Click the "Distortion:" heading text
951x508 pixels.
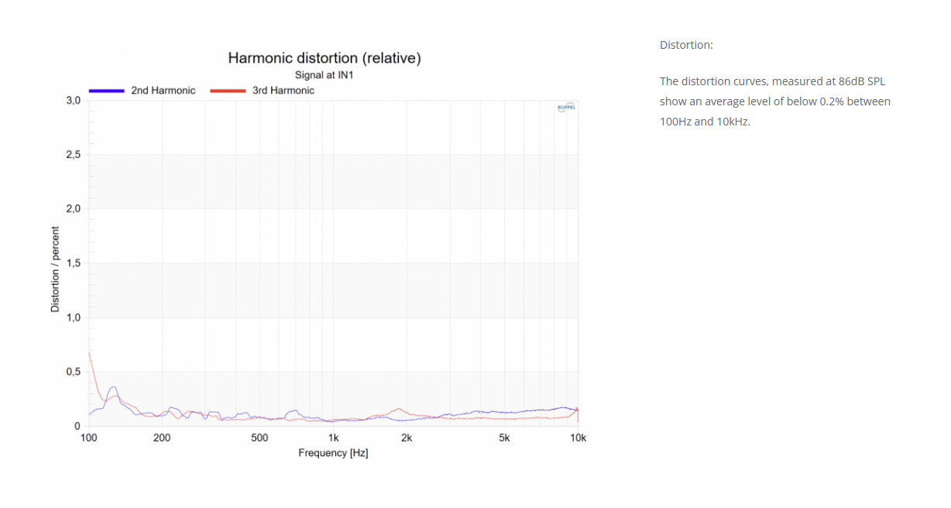[x=685, y=45]
